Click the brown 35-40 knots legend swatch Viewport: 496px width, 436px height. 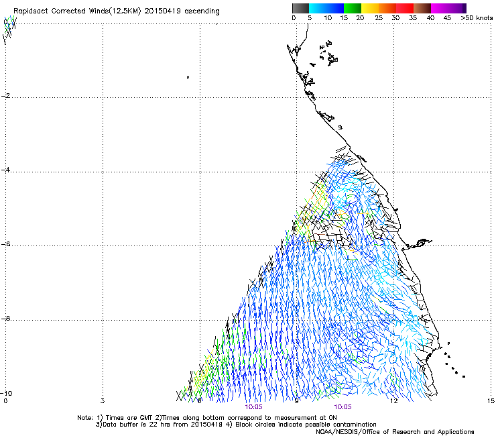422,8
